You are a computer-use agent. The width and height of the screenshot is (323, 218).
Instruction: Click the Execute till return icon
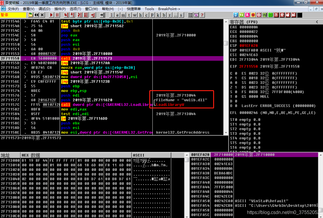(x=93, y=15)
